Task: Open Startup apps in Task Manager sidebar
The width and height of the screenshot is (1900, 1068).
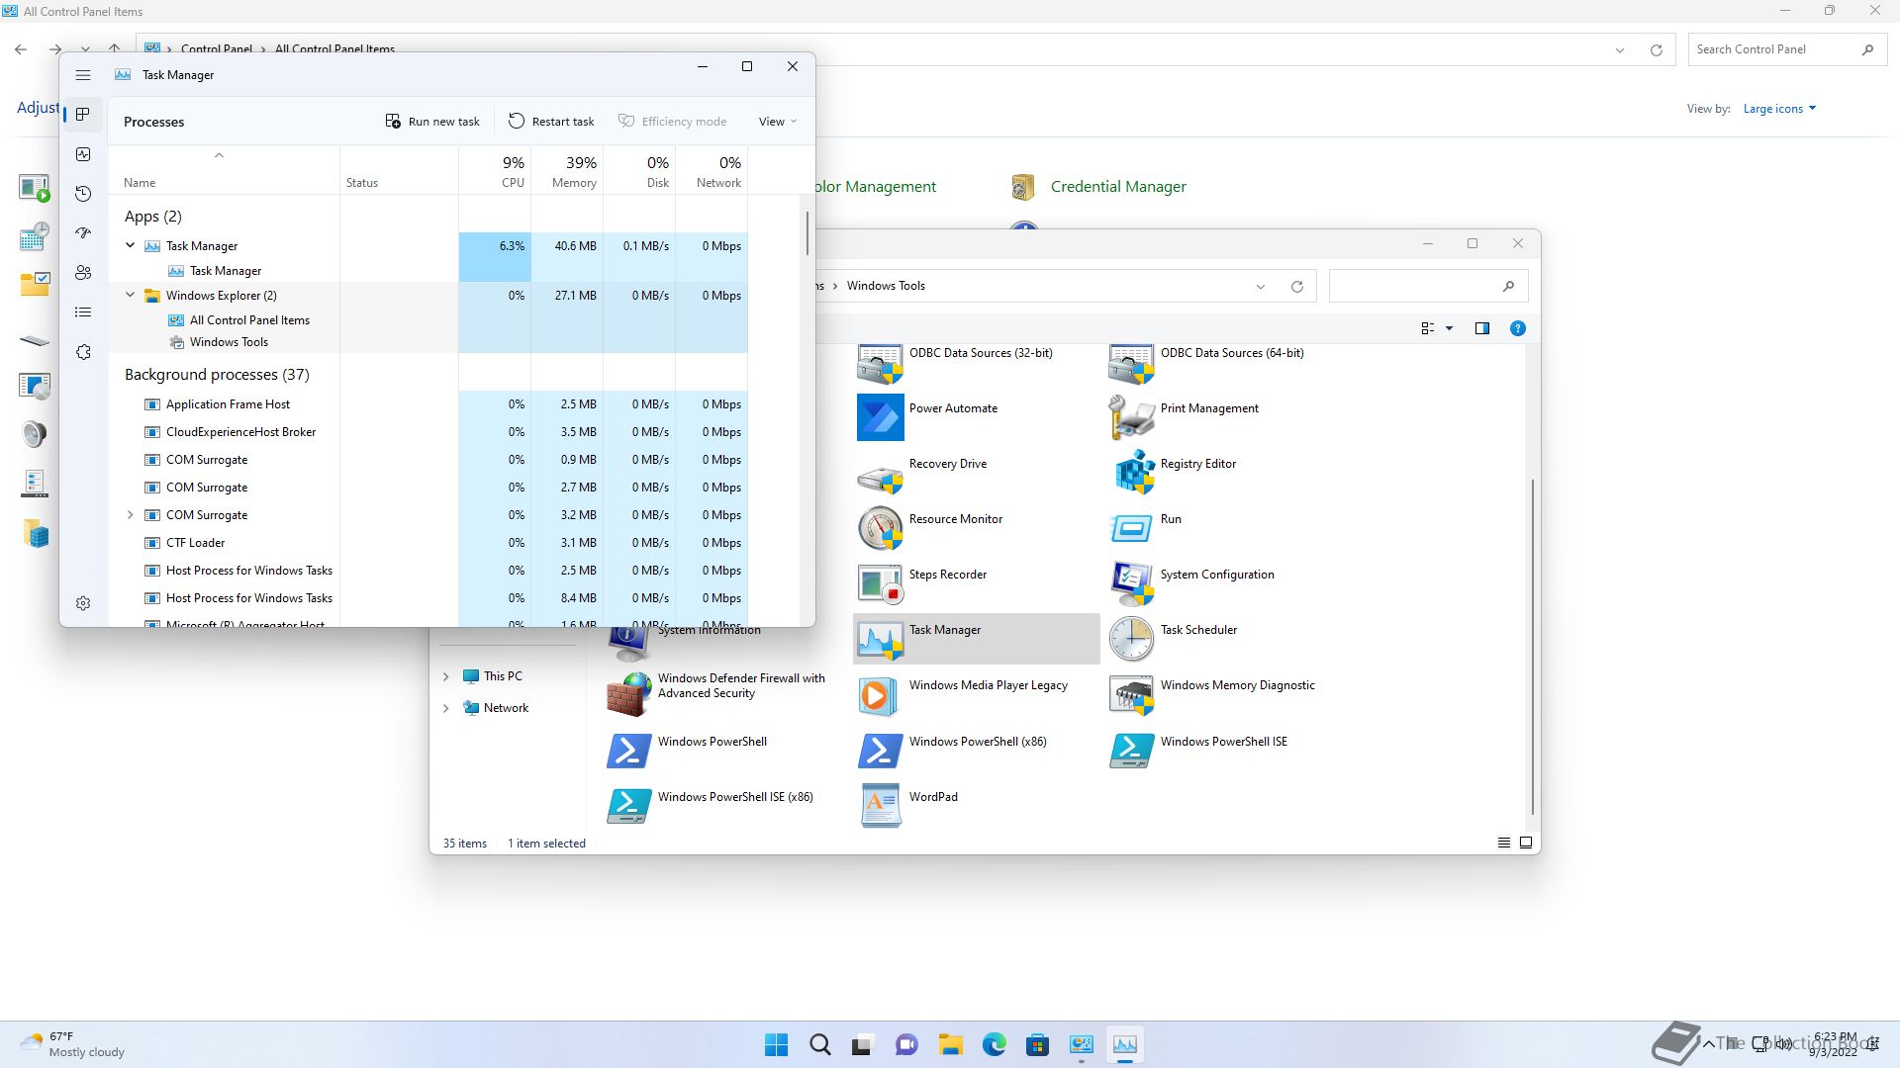Action: (x=83, y=233)
